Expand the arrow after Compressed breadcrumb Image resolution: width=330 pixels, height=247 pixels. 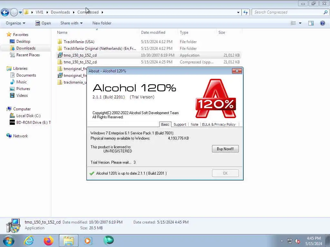102,13
